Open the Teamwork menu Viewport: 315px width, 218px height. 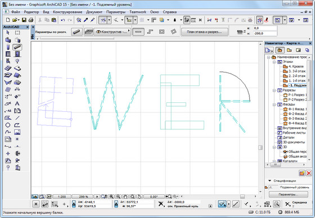[138, 12]
